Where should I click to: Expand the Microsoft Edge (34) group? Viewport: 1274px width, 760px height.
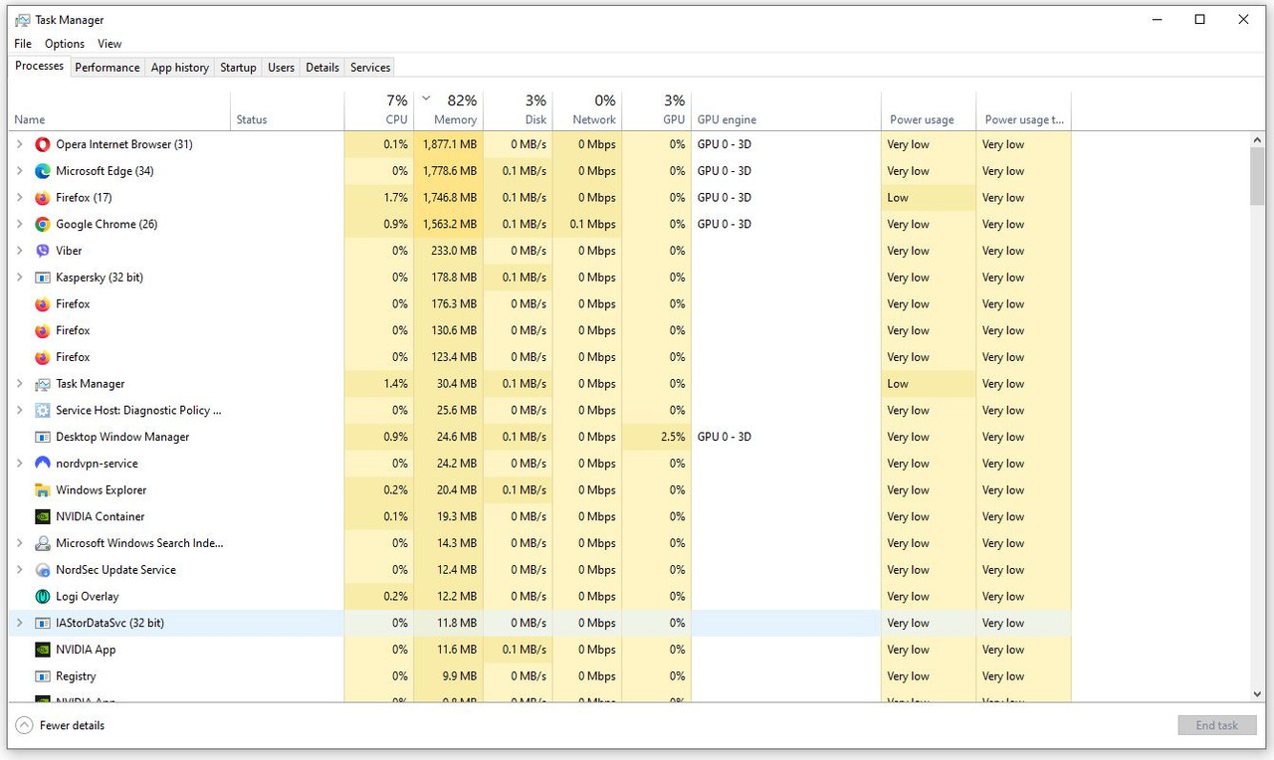(19, 171)
